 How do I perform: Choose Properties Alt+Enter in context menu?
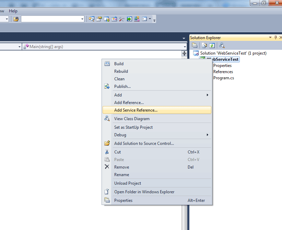157,200
